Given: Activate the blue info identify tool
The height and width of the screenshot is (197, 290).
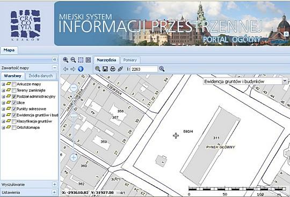Looking at the screenshot, I should (81, 69).
